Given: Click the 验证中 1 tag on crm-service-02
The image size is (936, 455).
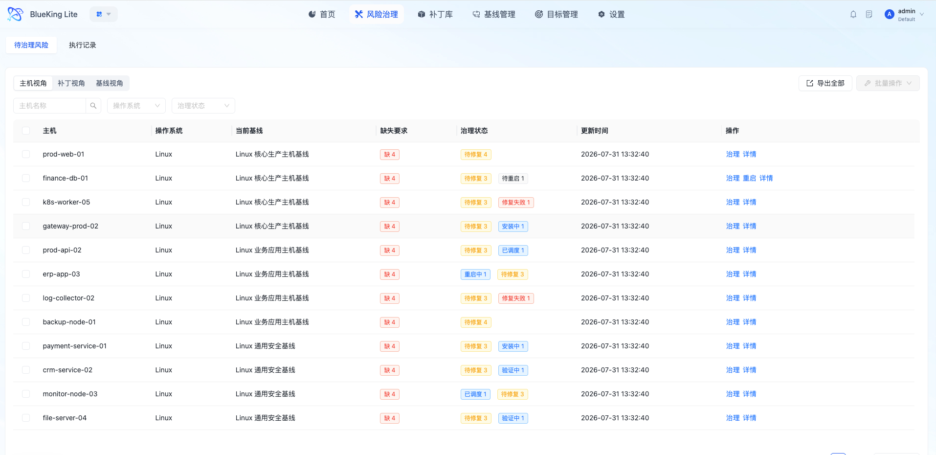Looking at the screenshot, I should (513, 370).
